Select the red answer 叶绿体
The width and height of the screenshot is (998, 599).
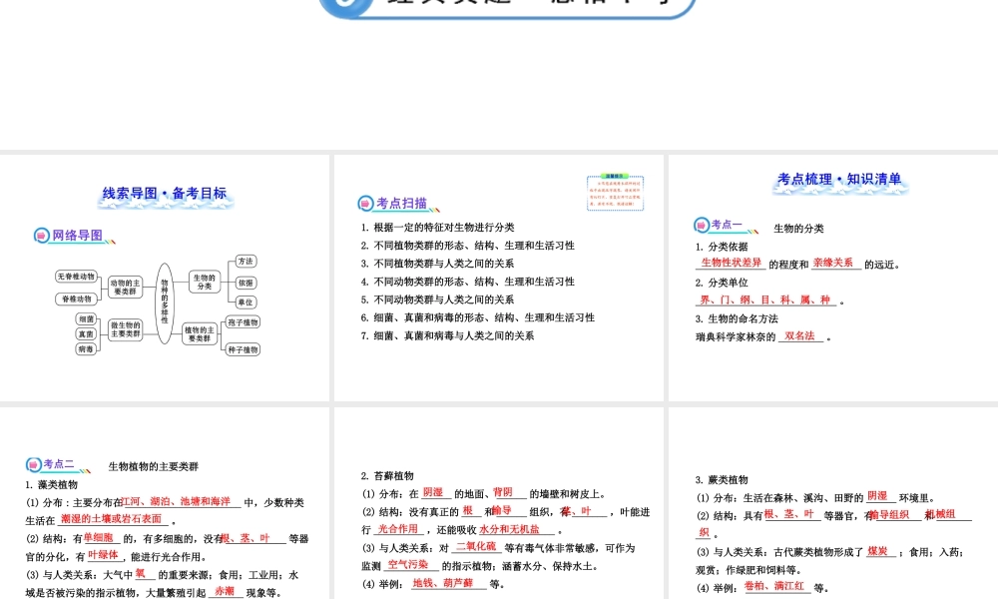pyautogui.click(x=103, y=554)
